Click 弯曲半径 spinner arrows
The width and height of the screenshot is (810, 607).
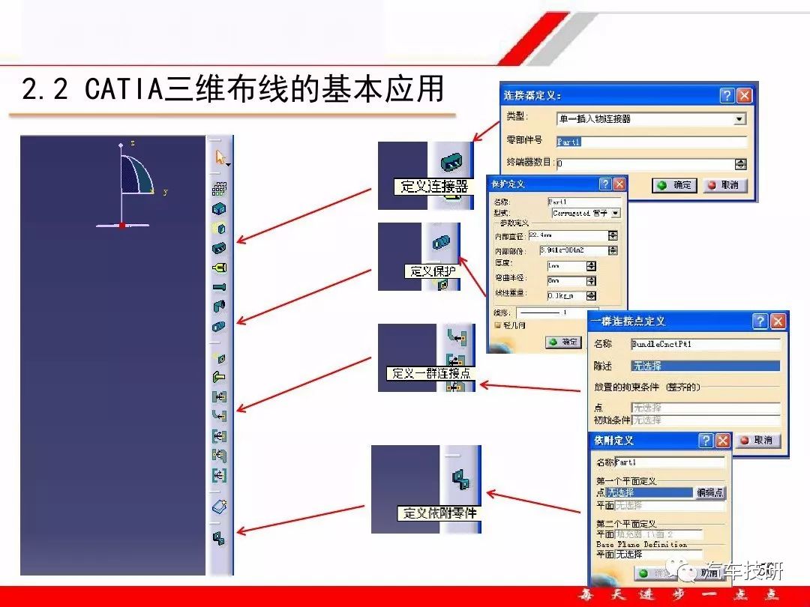[x=592, y=281]
